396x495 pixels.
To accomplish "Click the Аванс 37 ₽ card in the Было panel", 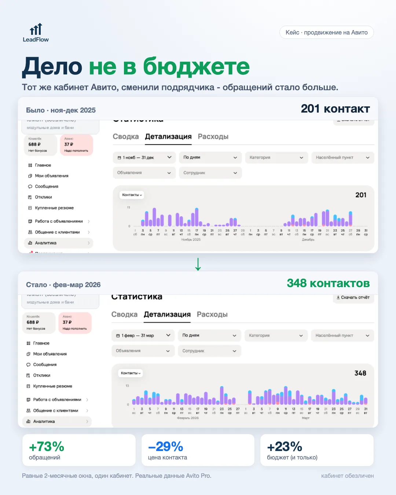I will pos(76,145).
